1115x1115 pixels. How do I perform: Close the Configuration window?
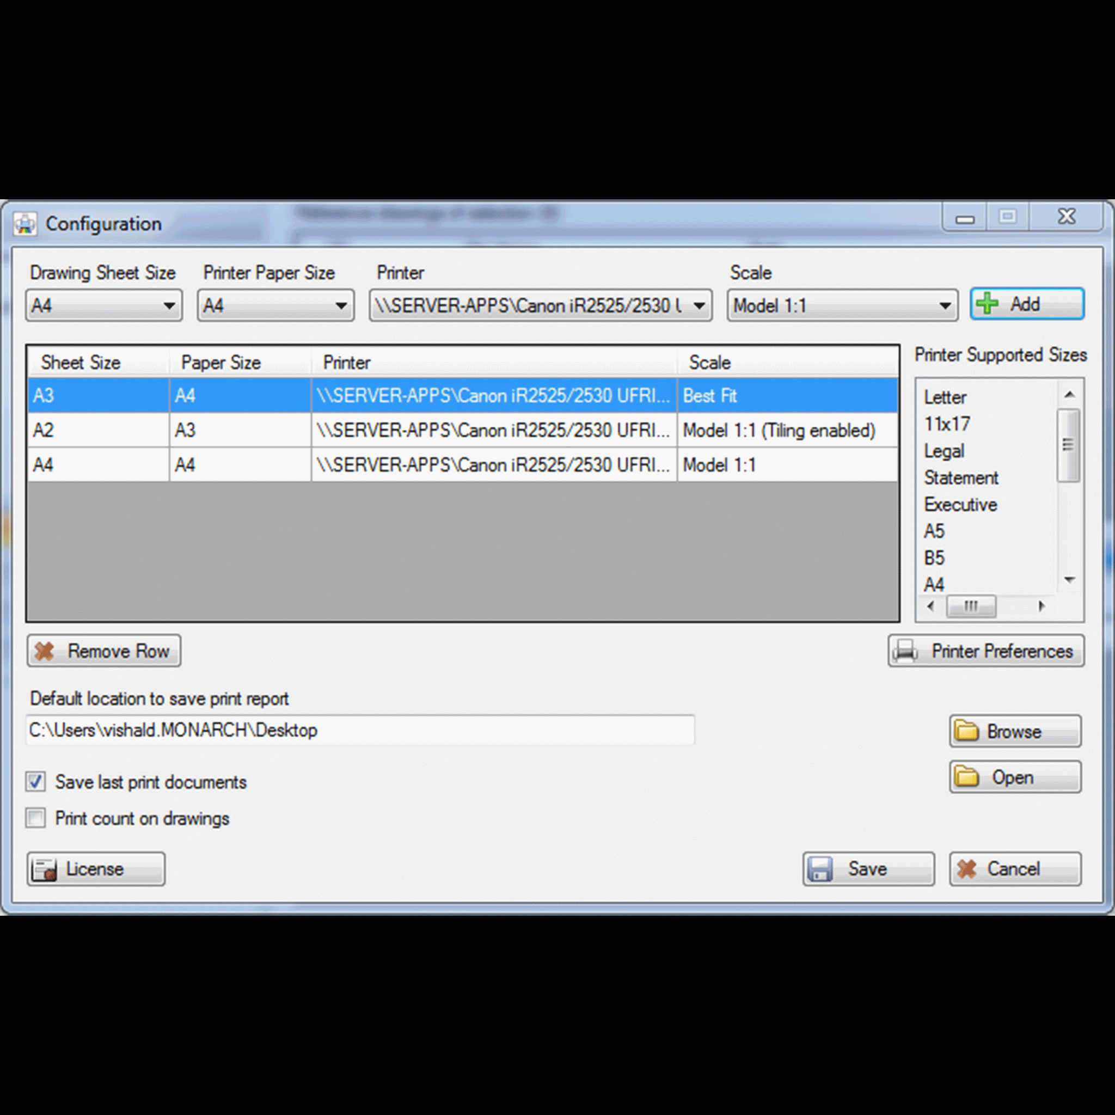pos(1067,217)
